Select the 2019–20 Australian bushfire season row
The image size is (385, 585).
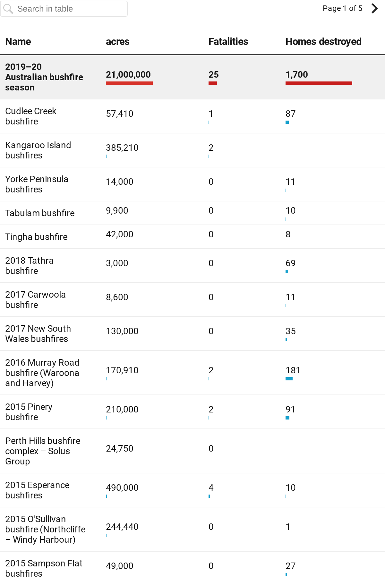193,77
